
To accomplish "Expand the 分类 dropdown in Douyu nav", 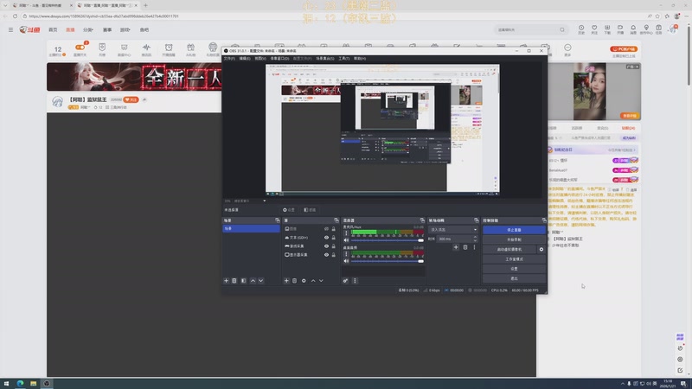I will (x=88, y=29).
